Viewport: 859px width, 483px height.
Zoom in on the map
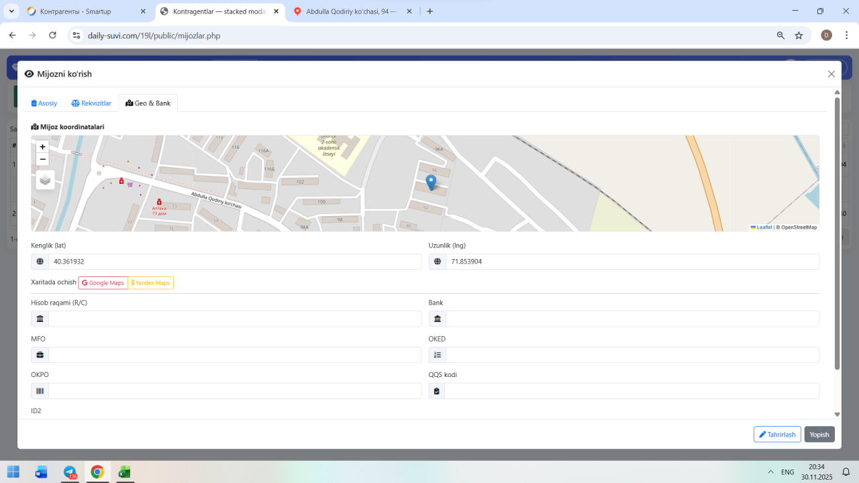tap(43, 147)
